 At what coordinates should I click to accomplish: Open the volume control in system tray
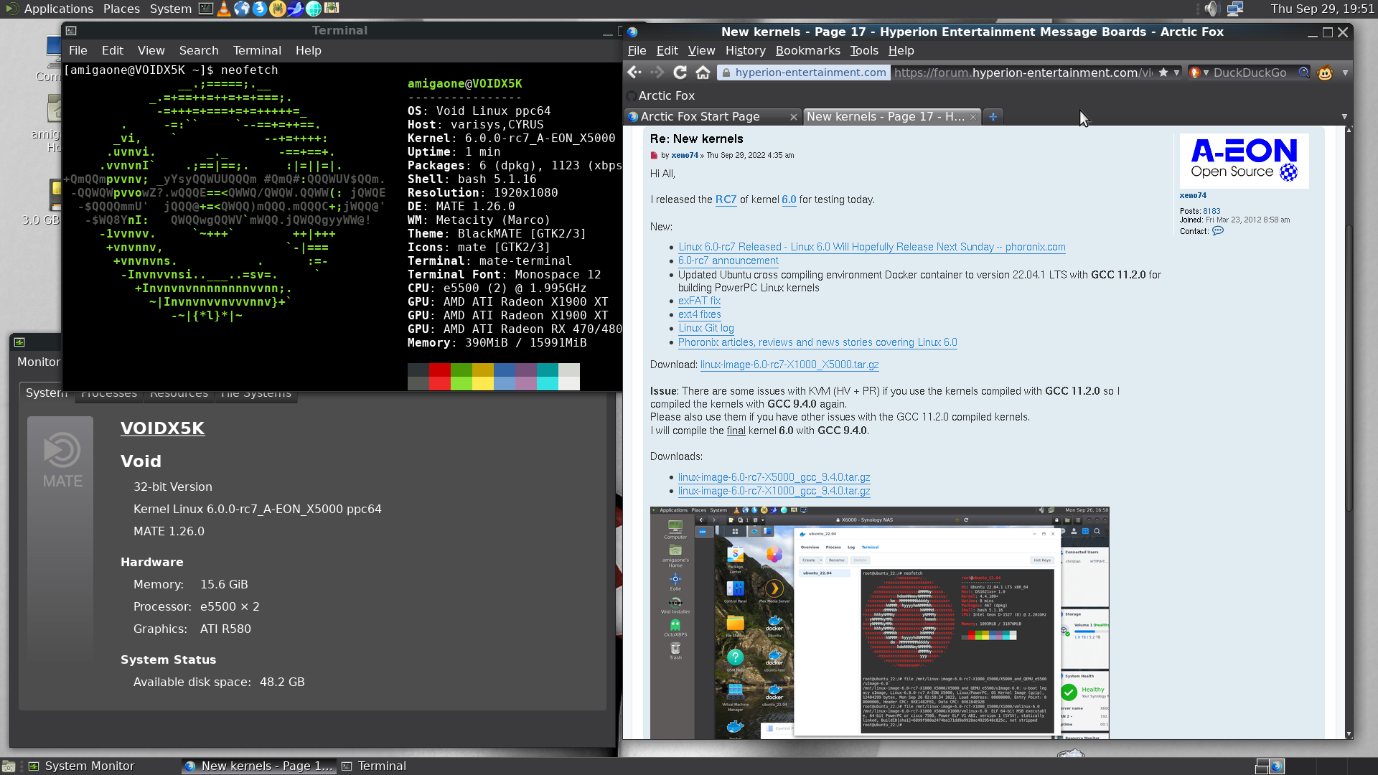click(1211, 9)
